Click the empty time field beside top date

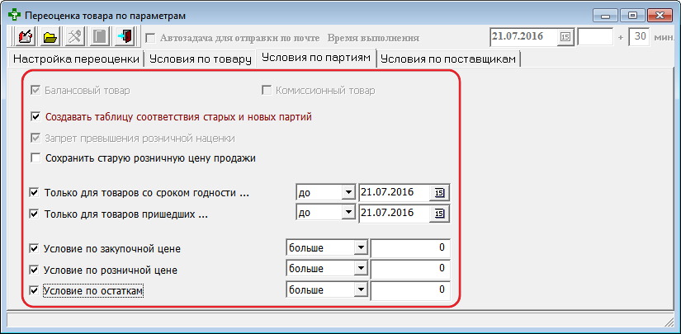pos(595,37)
